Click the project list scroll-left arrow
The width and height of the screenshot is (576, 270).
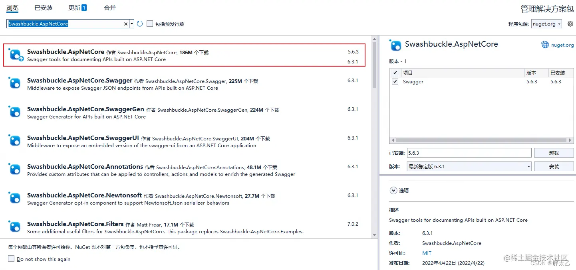[393, 140]
